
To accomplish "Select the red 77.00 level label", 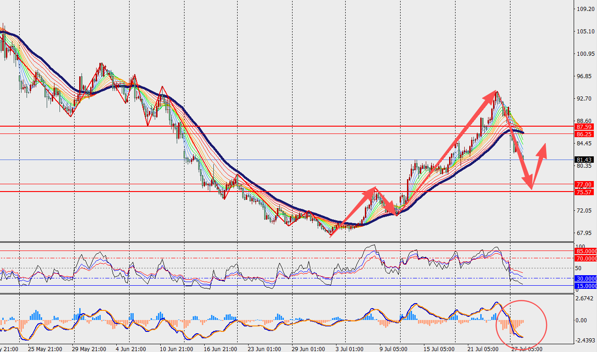I will point(585,184).
